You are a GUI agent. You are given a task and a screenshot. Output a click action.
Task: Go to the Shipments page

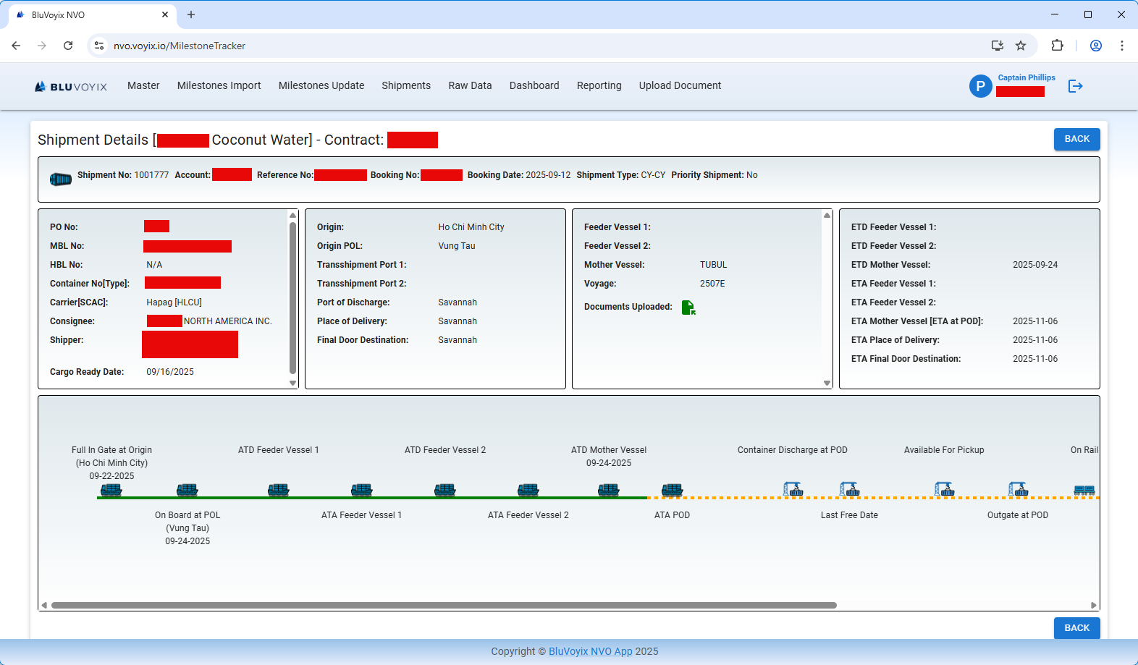(x=406, y=85)
